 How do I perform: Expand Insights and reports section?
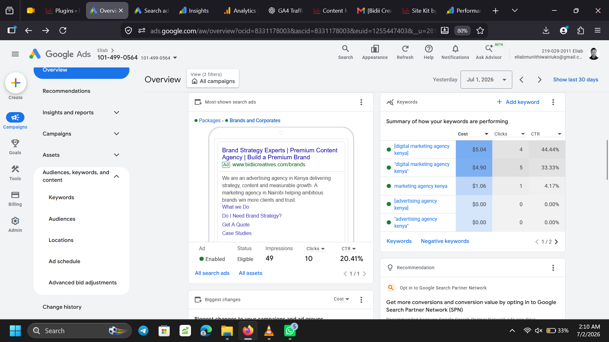coord(116,112)
